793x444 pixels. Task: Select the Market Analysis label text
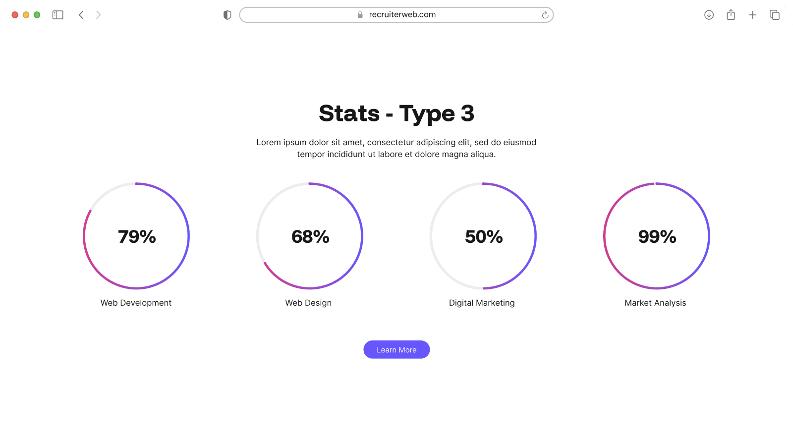655,303
